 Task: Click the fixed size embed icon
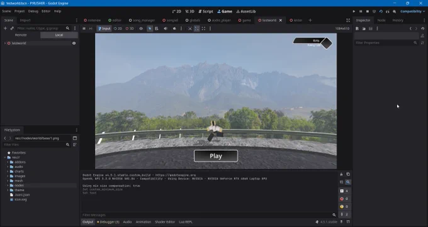[190, 28]
